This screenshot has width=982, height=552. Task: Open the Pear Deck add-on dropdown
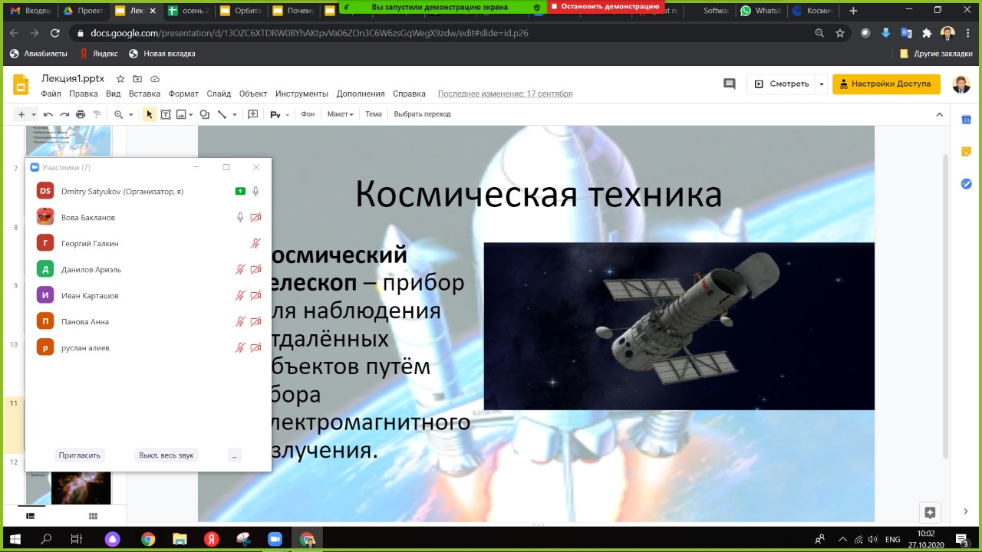click(x=280, y=114)
